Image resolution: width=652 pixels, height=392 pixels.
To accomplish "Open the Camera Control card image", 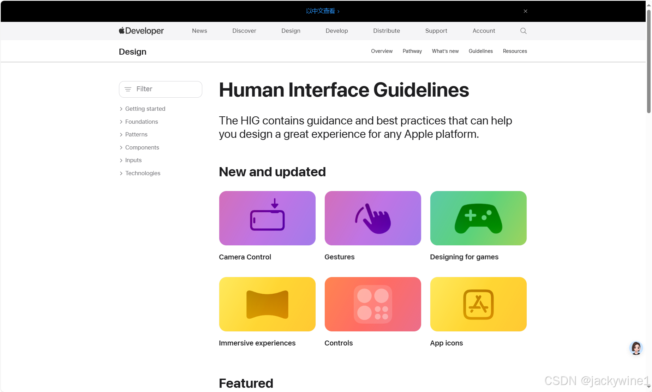I will 267,218.
